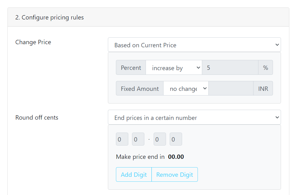The image size is (298, 195).
Task: Click the '2. Configure pricing rules' header
Action: (49, 17)
